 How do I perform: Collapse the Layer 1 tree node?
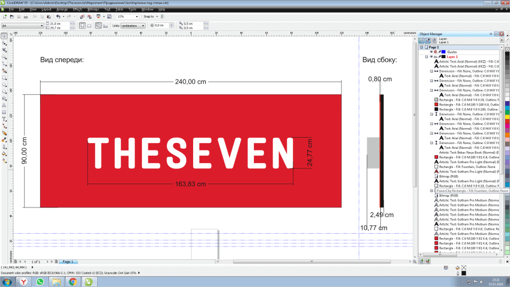click(426, 57)
